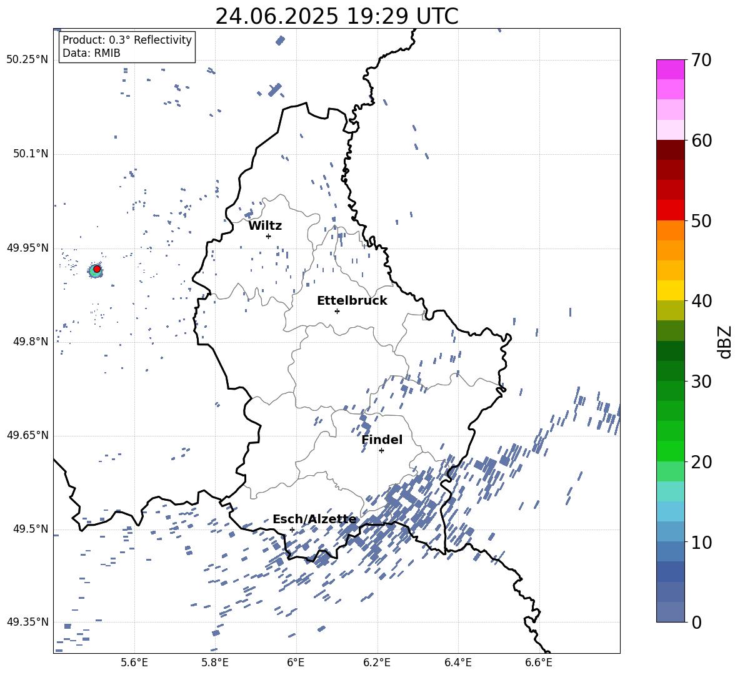Click the 6.4°E longitude label

457,663
